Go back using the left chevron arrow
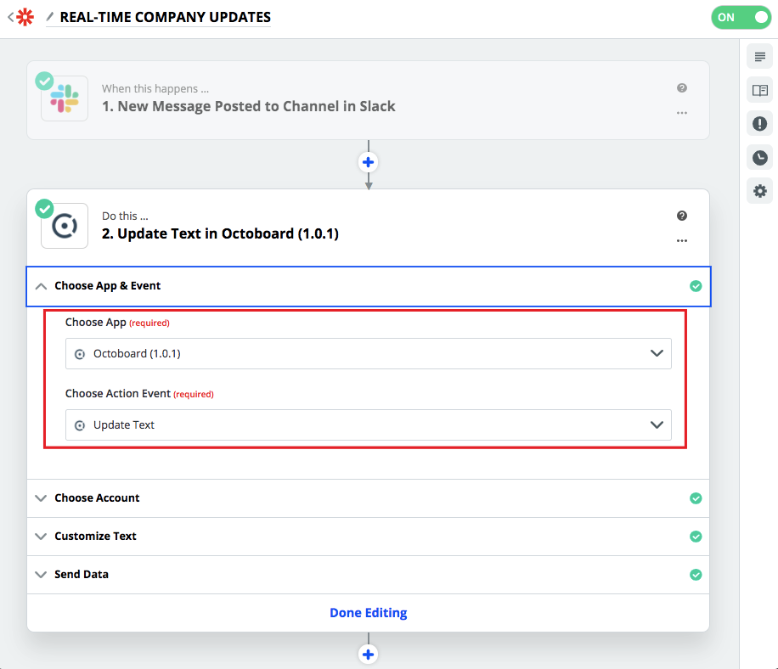The width and height of the screenshot is (778, 669). coord(10,17)
